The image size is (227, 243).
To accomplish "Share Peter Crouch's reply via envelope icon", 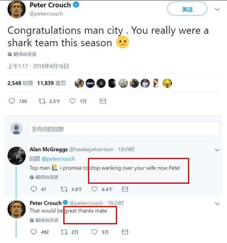I will (x=125, y=232).
